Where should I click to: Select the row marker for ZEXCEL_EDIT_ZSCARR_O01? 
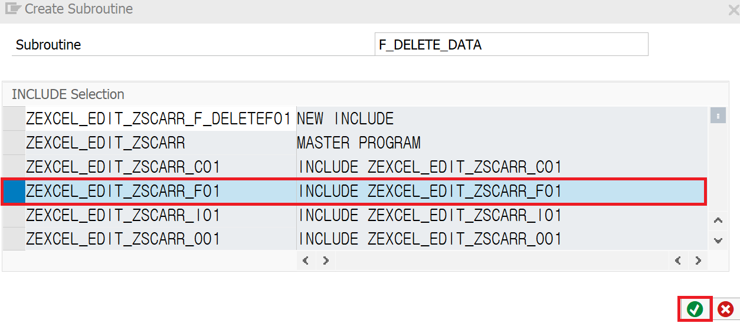click(x=14, y=239)
